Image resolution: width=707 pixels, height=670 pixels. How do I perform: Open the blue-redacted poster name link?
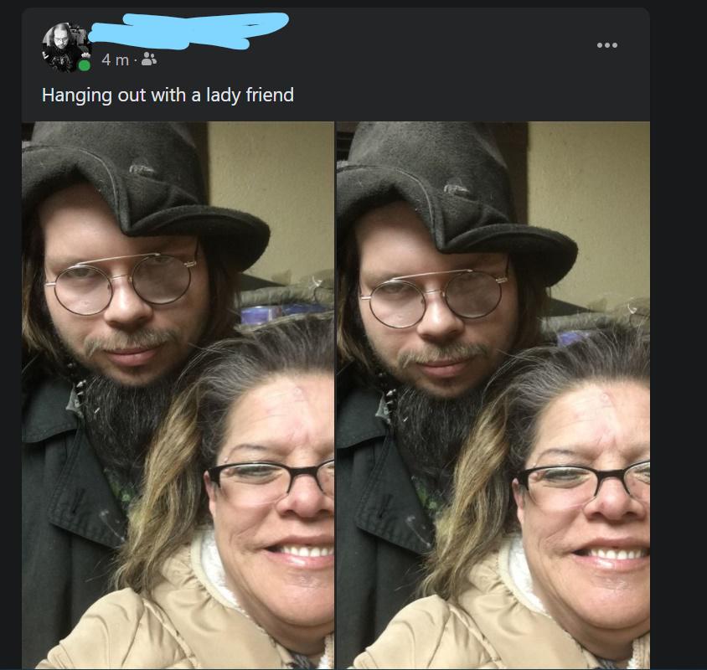tap(188, 30)
